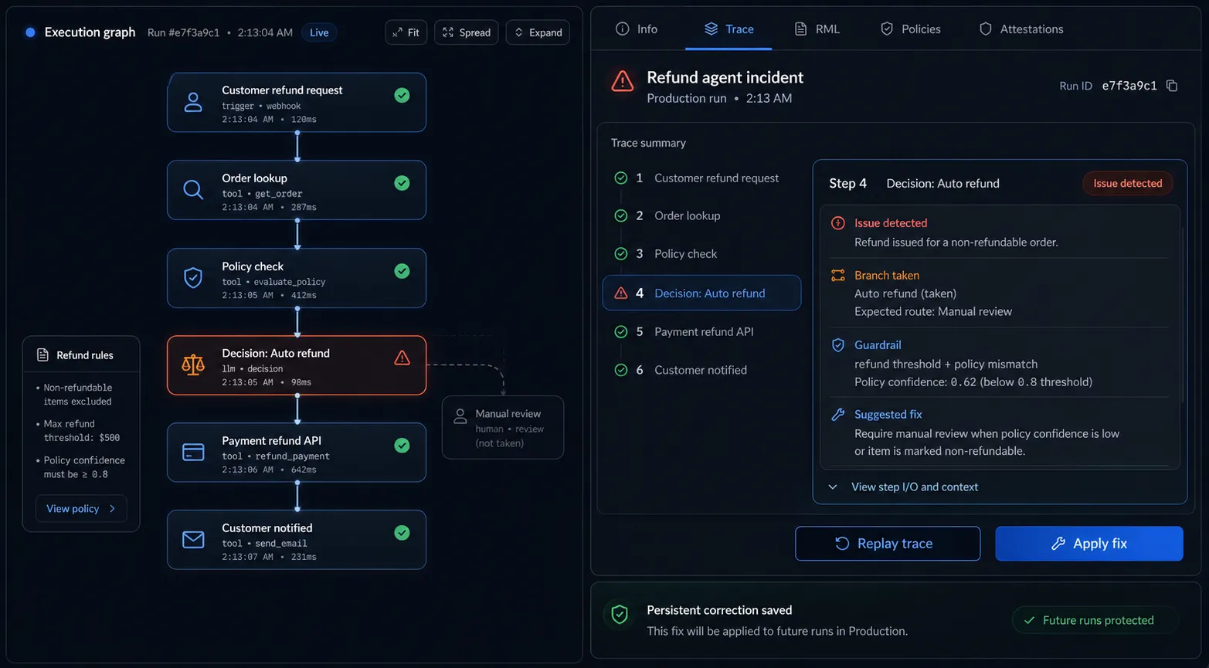Copy the Run ID e7f3a9c1

[1172, 86]
